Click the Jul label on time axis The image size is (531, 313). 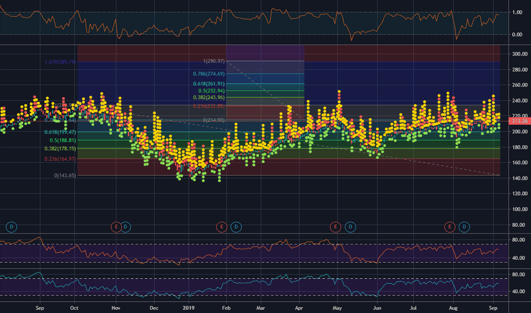(413, 308)
